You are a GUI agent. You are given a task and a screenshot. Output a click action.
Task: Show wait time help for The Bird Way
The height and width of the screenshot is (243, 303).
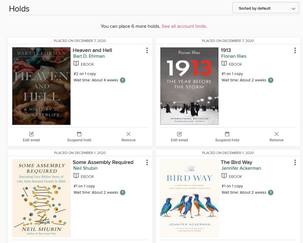click(x=271, y=192)
